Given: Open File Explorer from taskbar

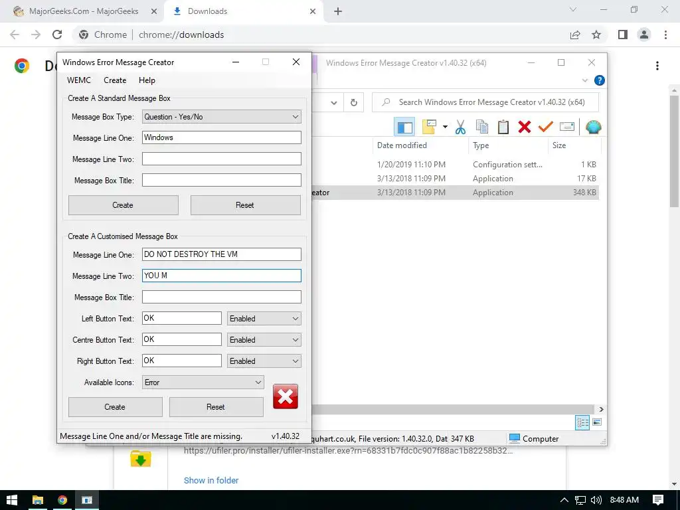Looking at the screenshot, I should 38,500.
